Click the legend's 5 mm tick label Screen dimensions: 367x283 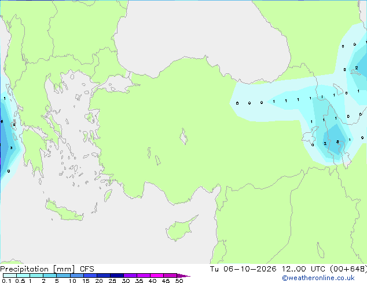coord(57,281)
